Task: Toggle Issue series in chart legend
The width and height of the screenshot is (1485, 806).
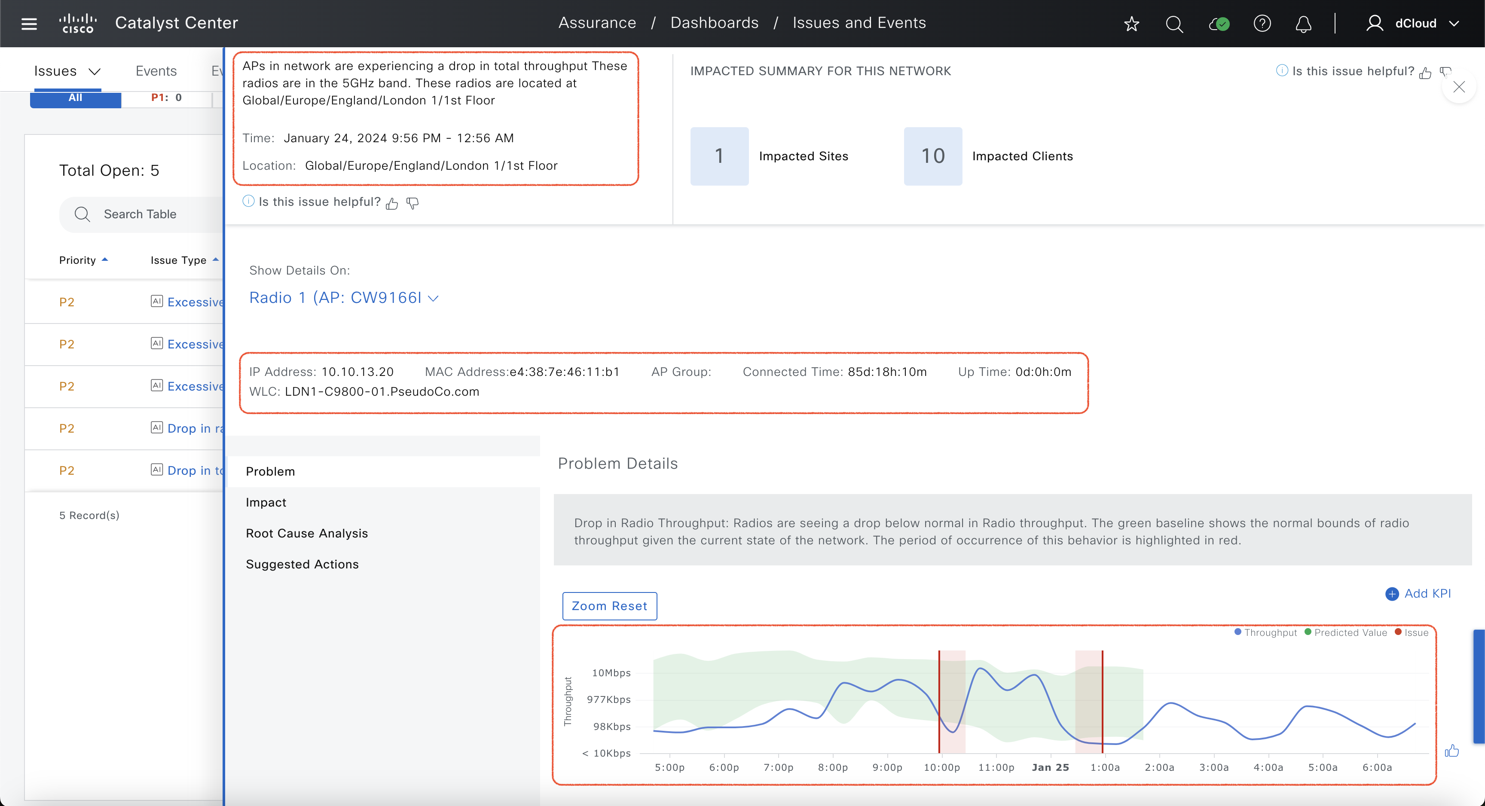Action: coord(1411,632)
